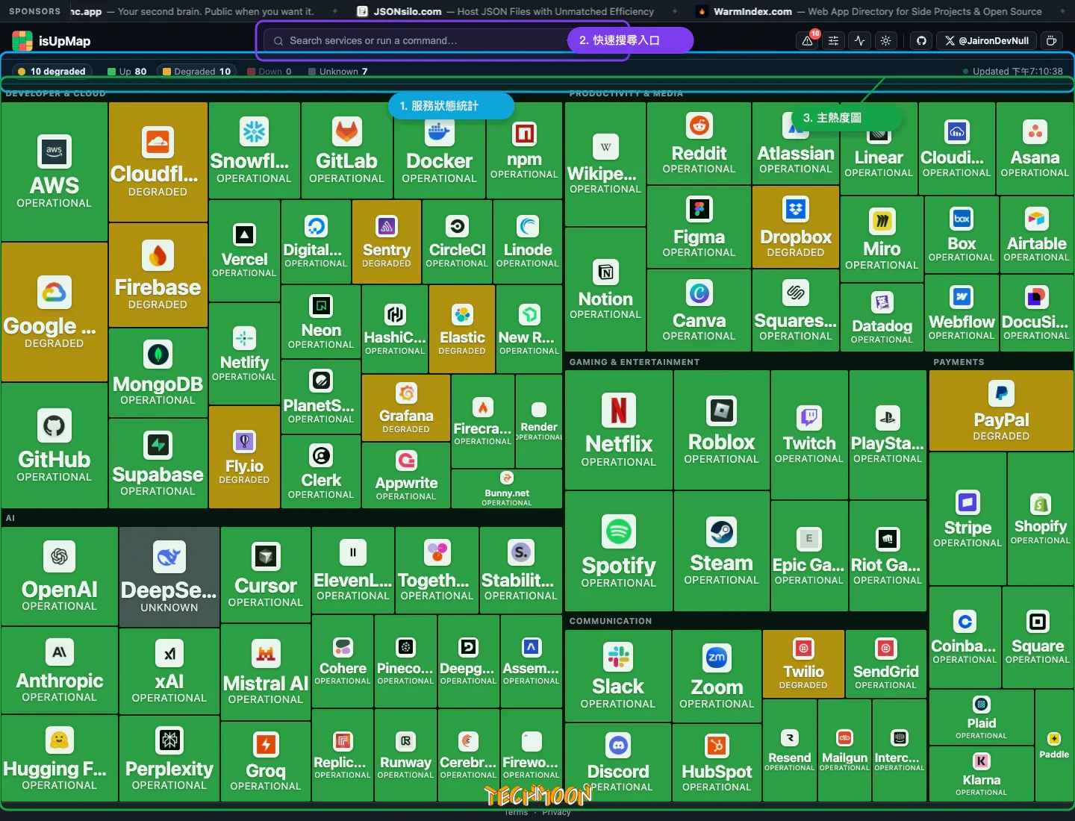Click the coffee cup donate icon

pyautogui.click(x=1051, y=40)
